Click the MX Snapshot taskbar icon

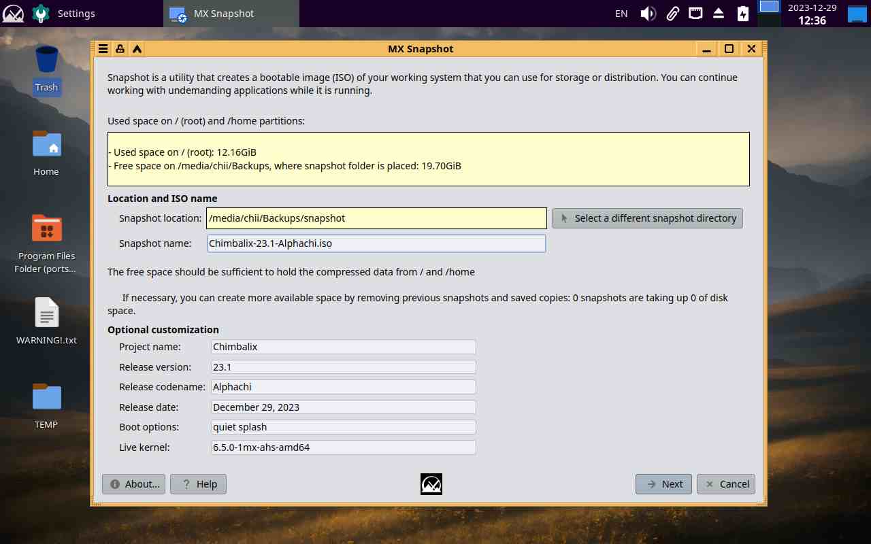[178, 14]
